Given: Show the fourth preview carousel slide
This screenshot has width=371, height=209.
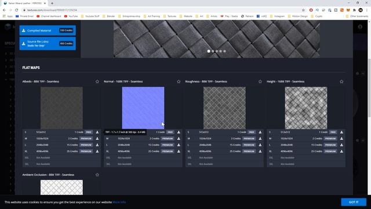Looking at the screenshot, I should (x=220, y=51).
